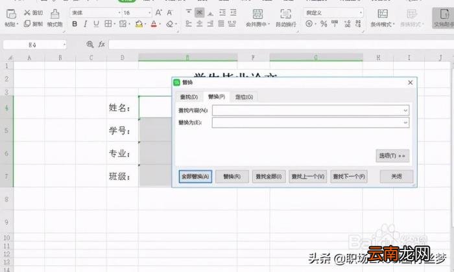Screen dimensions: 454x272
Task: Click the Paste (粘贴) icon
Action: pyautogui.click(x=11, y=14)
